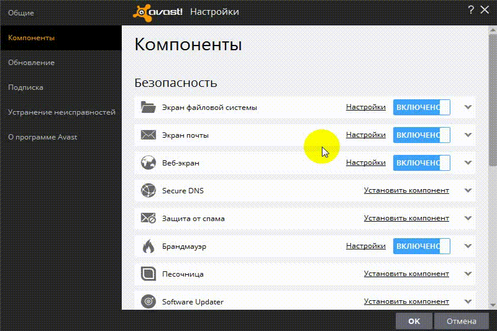Open help with the question mark icon
This screenshot has height=331, width=497.
(471, 10)
